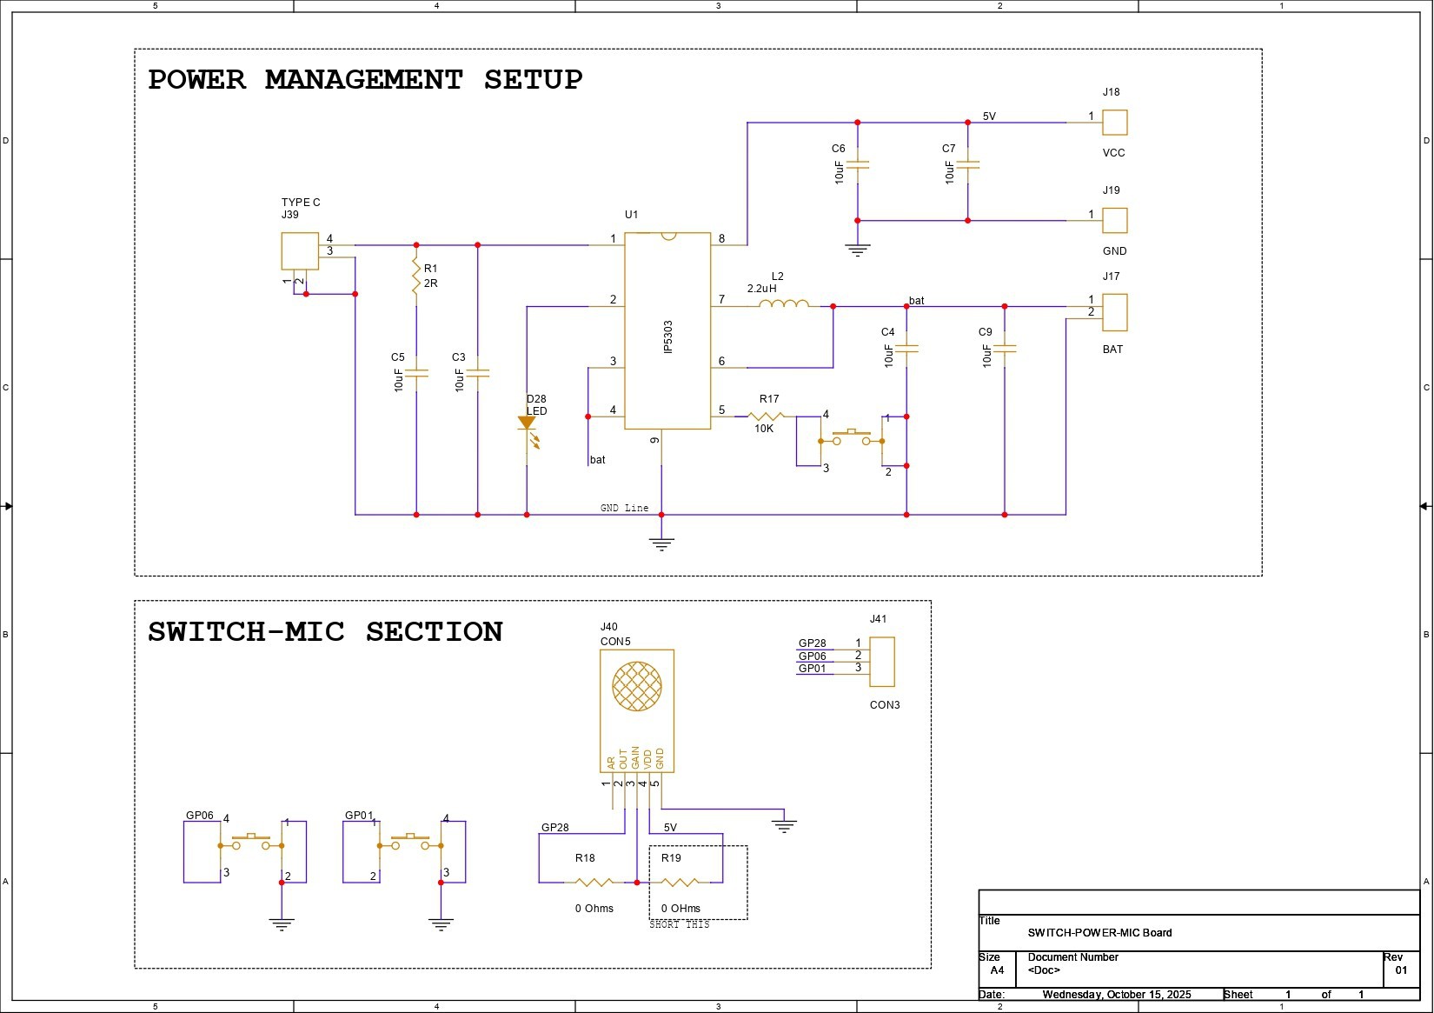
Task: Click the SWITCH-MIC SECTION heading
Action: pos(325,632)
